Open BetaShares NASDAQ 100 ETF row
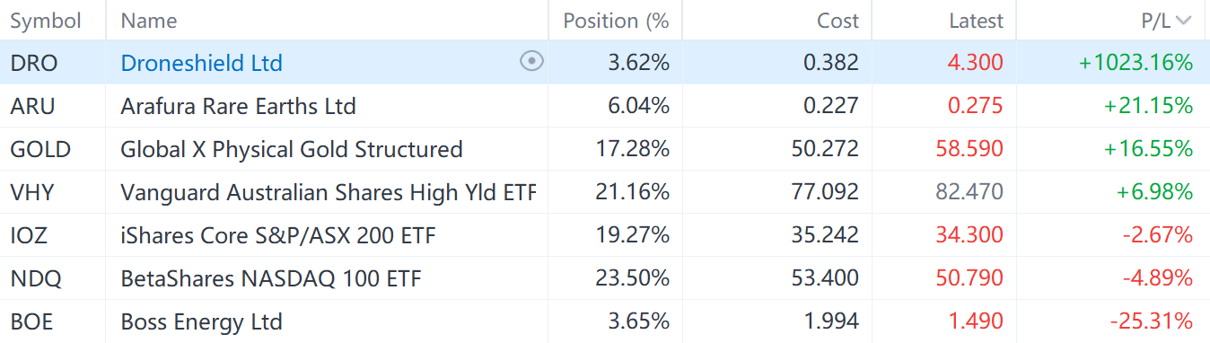The height and width of the screenshot is (343, 1210). tap(605, 278)
